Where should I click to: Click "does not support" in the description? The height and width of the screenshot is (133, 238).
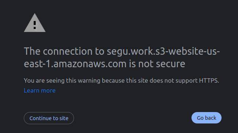(x=174, y=81)
